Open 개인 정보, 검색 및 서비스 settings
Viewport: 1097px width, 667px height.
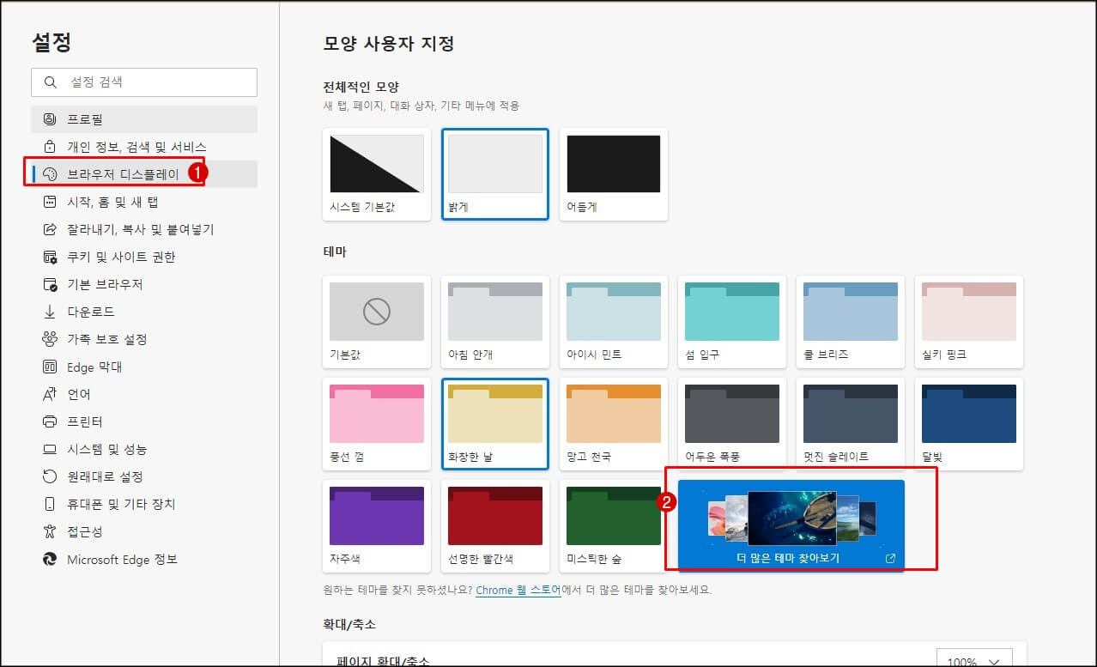coord(144,147)
